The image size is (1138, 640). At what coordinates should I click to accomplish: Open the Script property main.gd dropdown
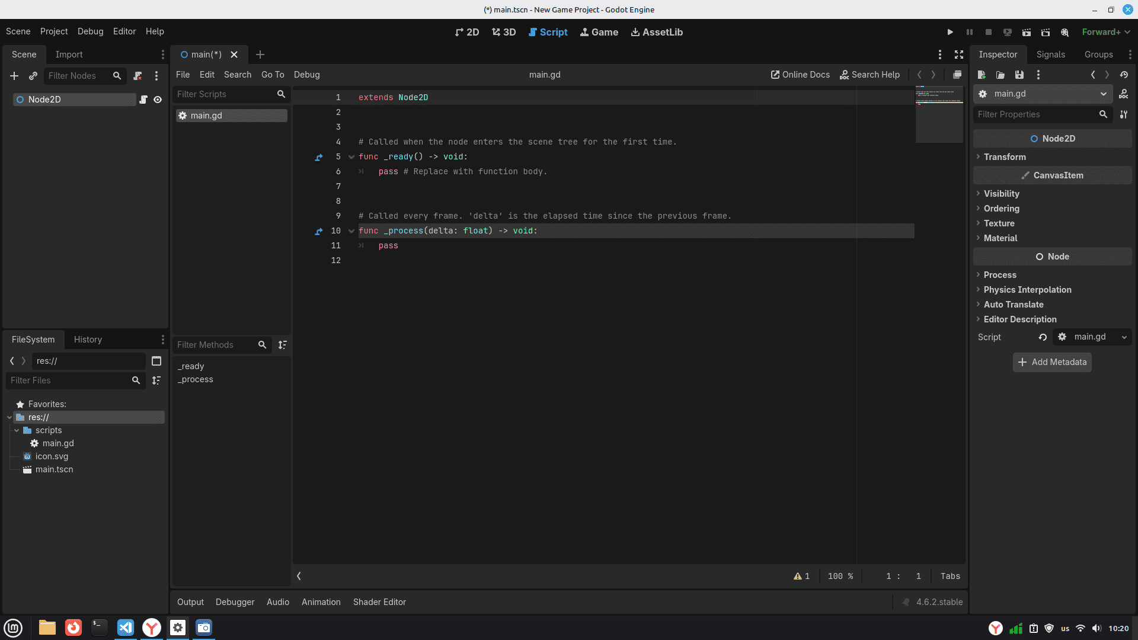1092,337
